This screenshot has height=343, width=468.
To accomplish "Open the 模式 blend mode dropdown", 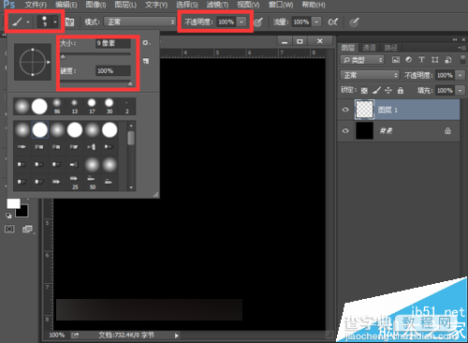I will (139, 22).
